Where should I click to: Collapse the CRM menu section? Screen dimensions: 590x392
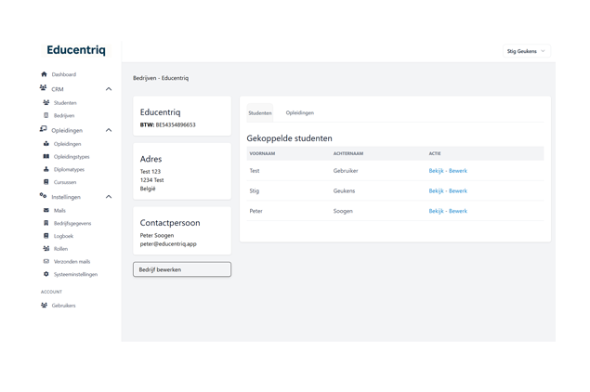[109, 89]
